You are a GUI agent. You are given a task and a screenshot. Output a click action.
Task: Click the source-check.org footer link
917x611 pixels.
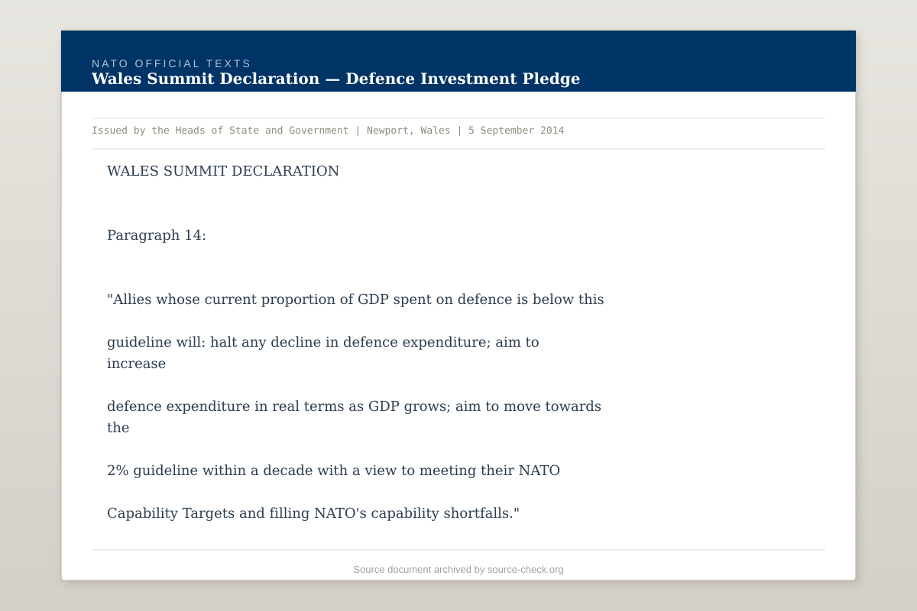point(525,569)
